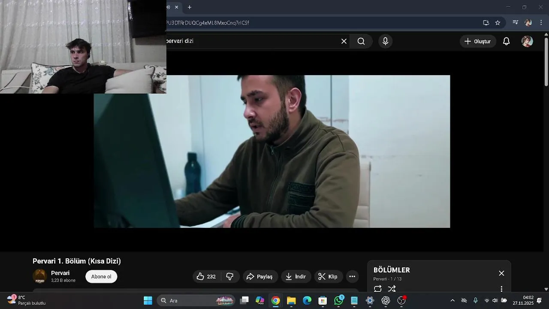Toggle playlist shuffle in BÖLÜMLER panel
549x309 pixels.
[x=392, y=289]
